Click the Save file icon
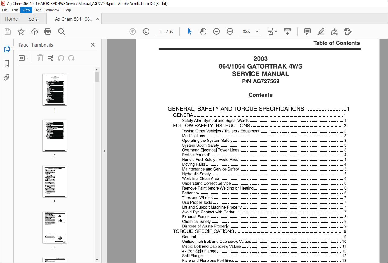 (8, 32)
